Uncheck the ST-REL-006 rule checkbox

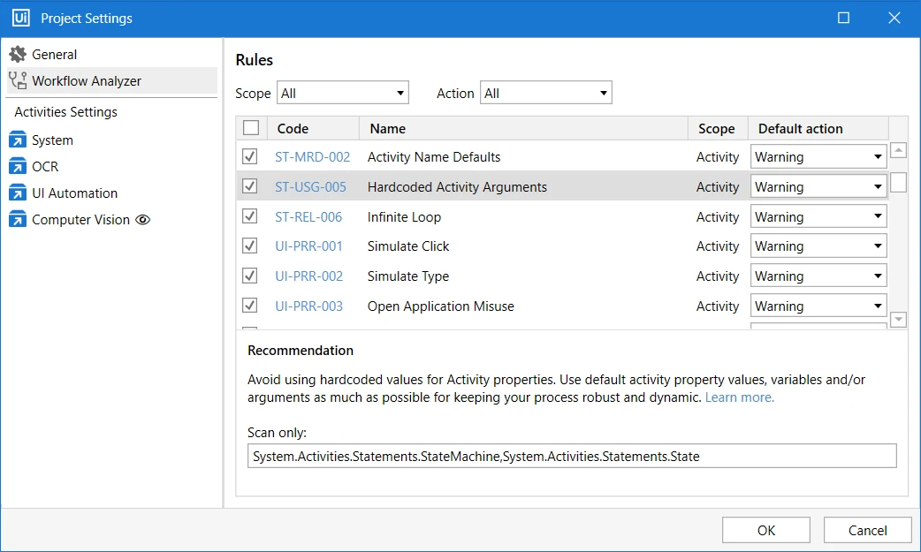point(249,216)
